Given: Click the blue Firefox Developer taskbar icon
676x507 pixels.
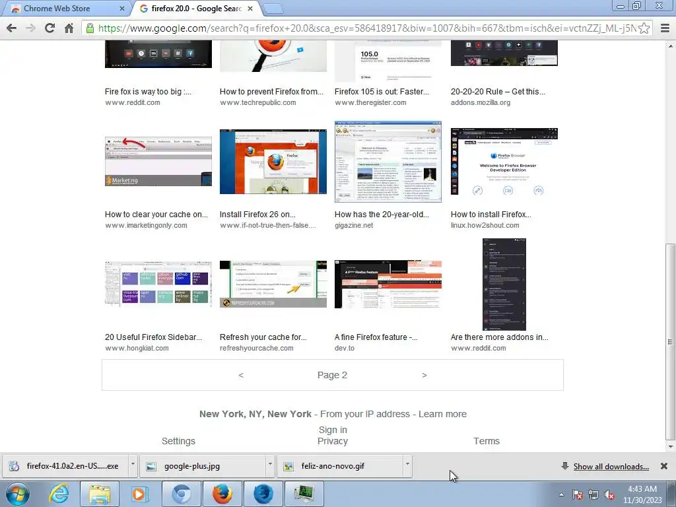Looking at the screenshot, I should click(x=263, y=494).
